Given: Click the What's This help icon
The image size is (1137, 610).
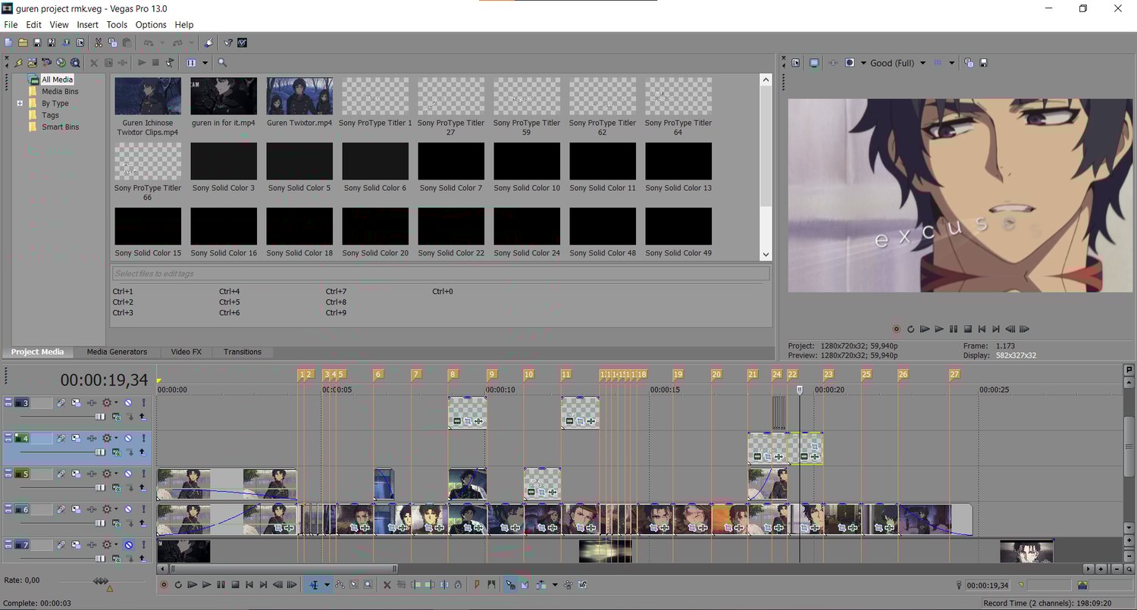Looking at the screenshot, I should [228, 42].
